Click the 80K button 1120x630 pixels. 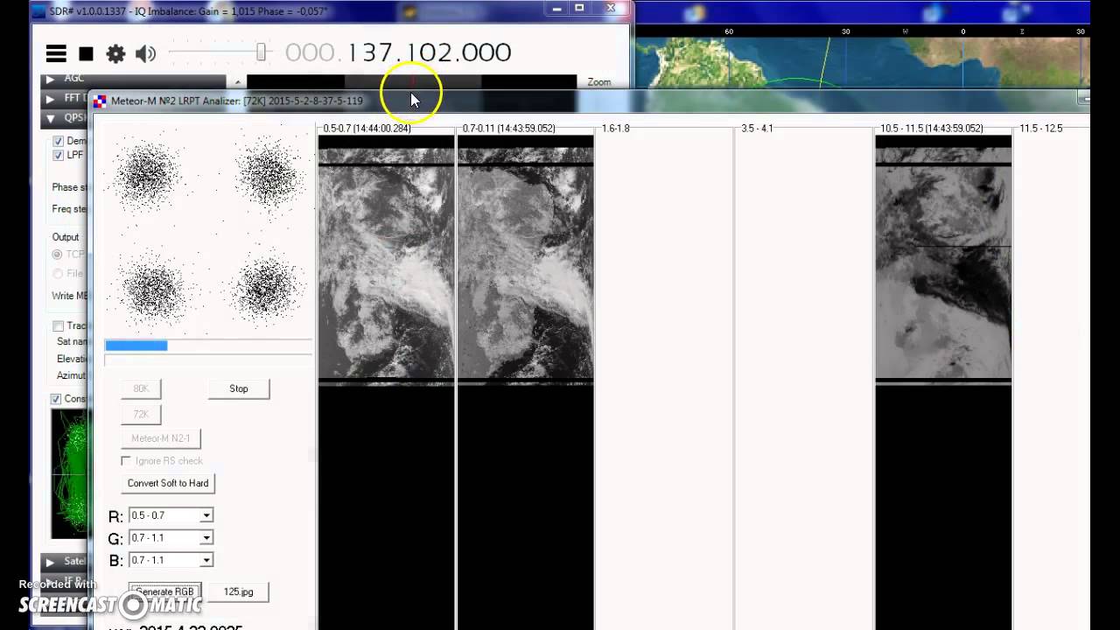pos(141,388)
